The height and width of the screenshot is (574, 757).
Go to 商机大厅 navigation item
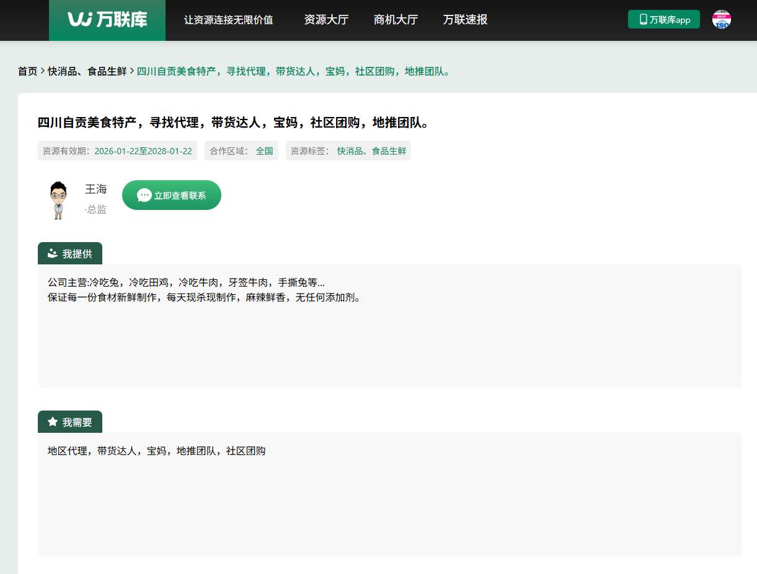tap(396, 20)
